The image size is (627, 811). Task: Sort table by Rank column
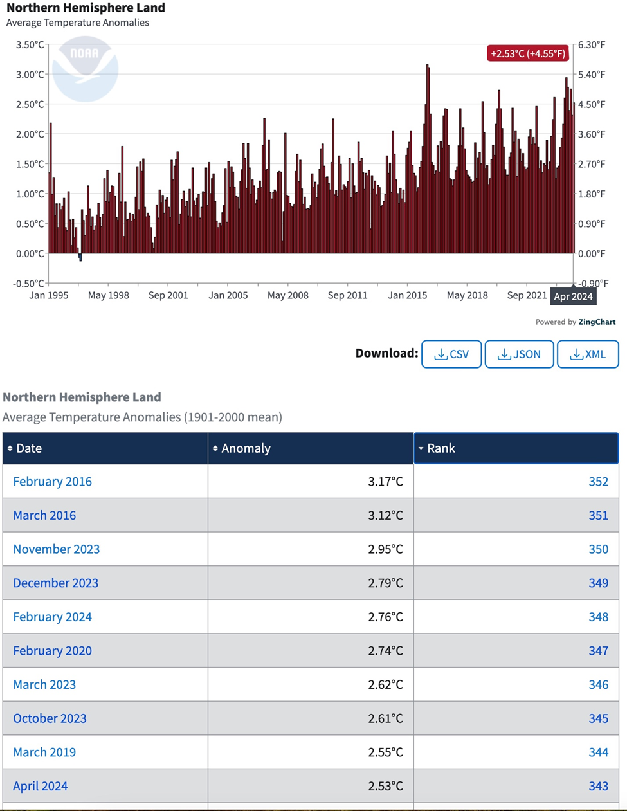pyautogui.click(x=441, y=448)
